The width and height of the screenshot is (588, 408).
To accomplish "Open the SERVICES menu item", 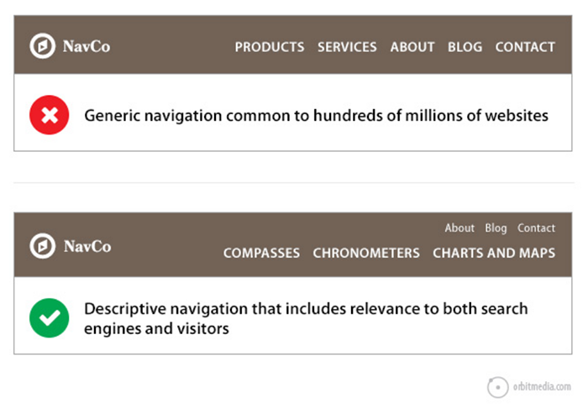I will 347,47.
